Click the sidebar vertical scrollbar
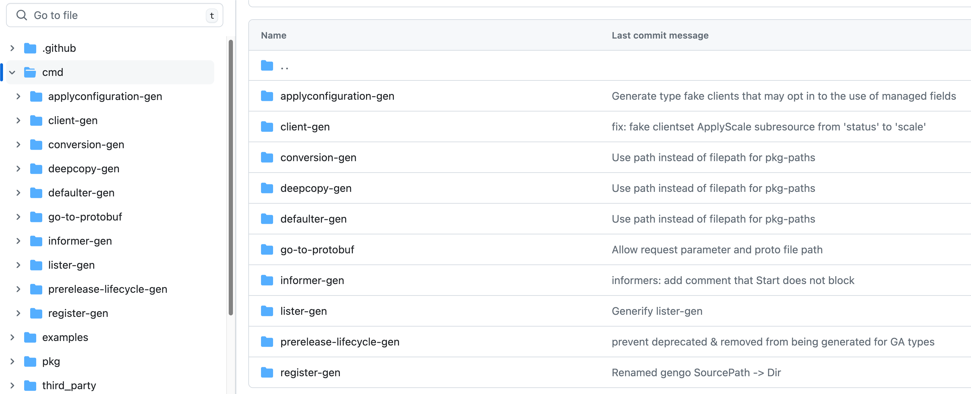 pyautogui.click(x=231, y=177)
